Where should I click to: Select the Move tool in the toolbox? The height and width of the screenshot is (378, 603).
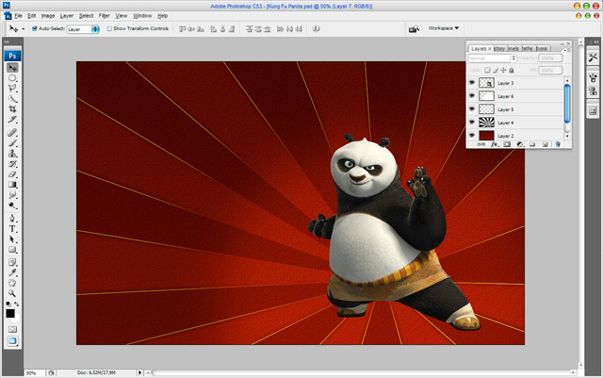tap(12, 68)
